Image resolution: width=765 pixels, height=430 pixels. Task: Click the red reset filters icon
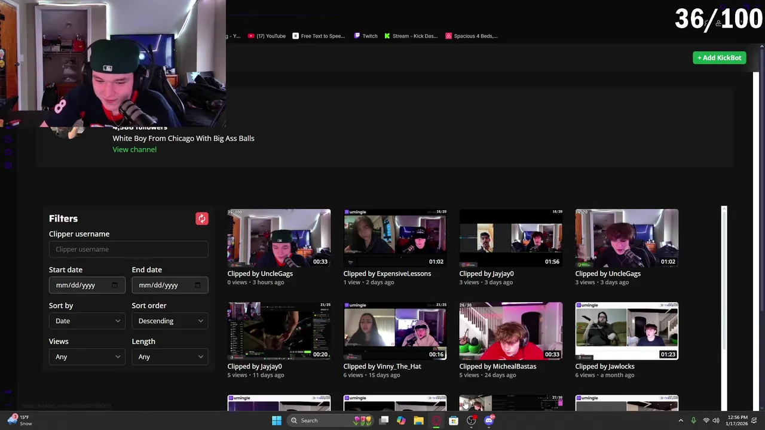[x=202, y=219]
